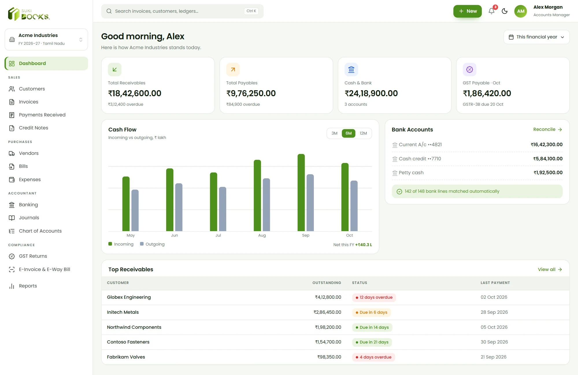
Task: Click the Reconcile link
Action: pos(547,129)
